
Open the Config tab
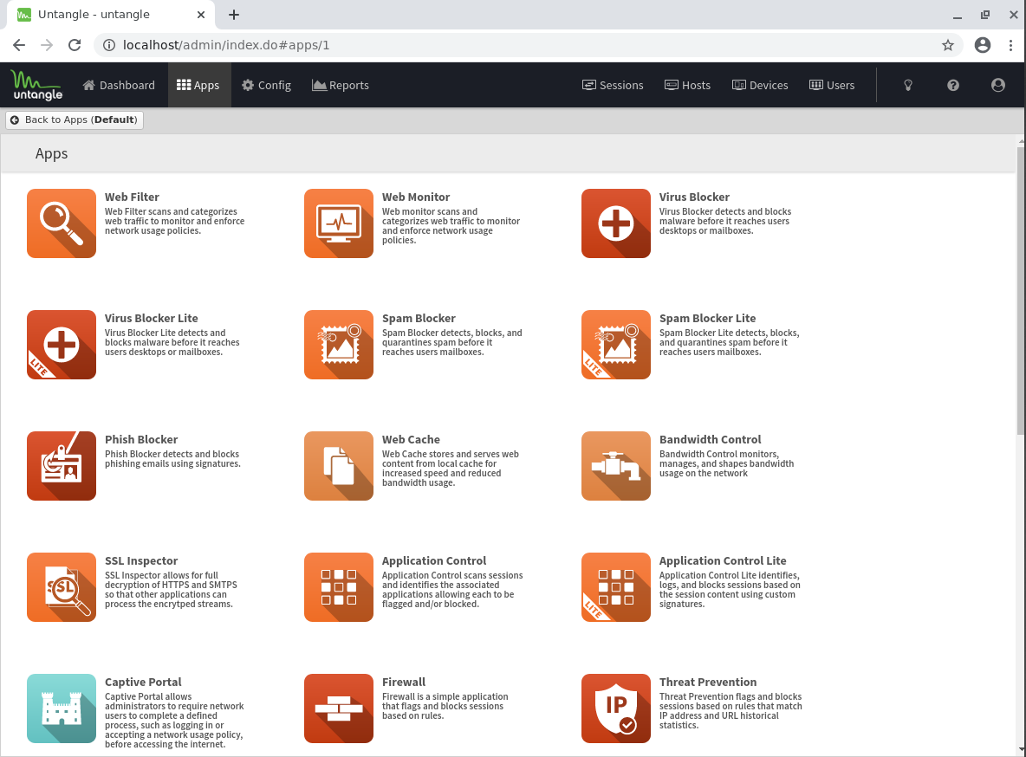[266, 85]
